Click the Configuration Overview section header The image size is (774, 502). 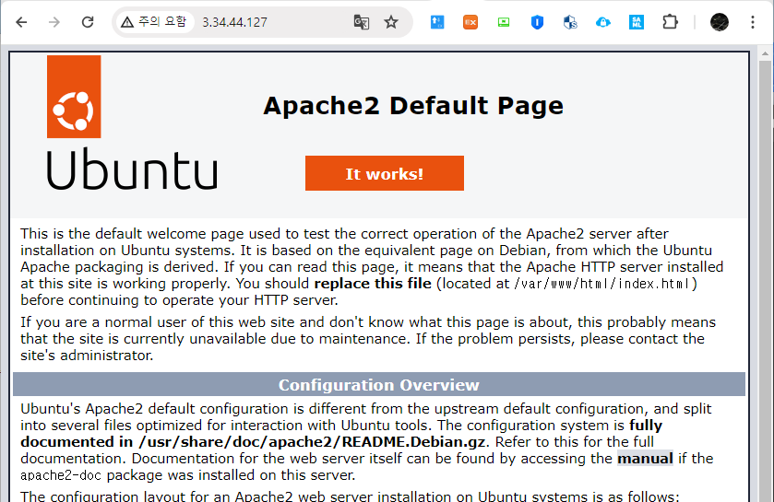click(x=379, y=384)
